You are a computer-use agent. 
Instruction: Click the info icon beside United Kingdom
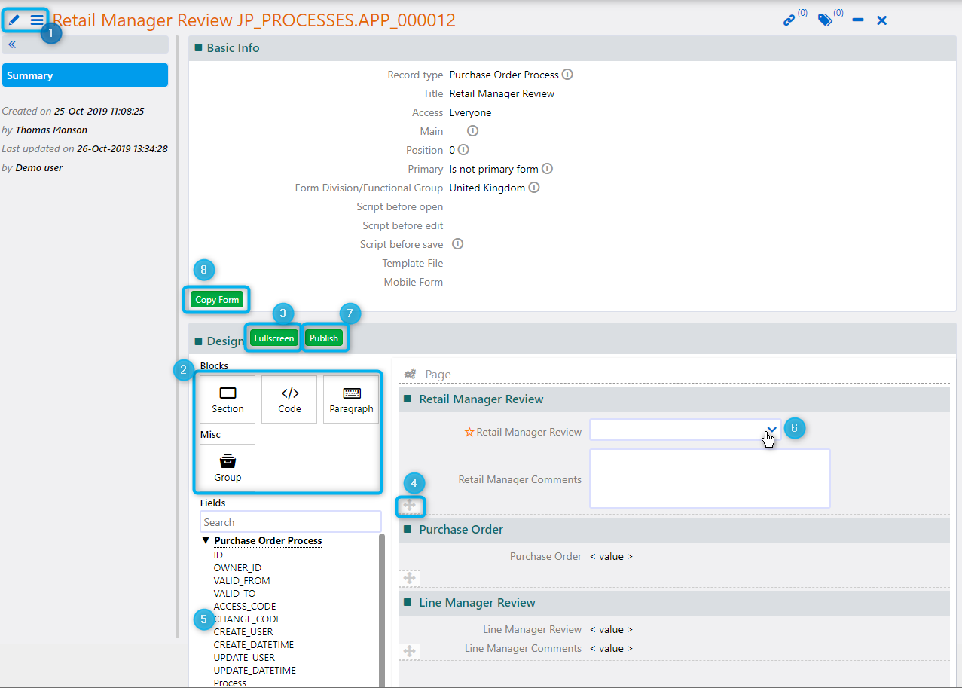(x=534, y=188)
